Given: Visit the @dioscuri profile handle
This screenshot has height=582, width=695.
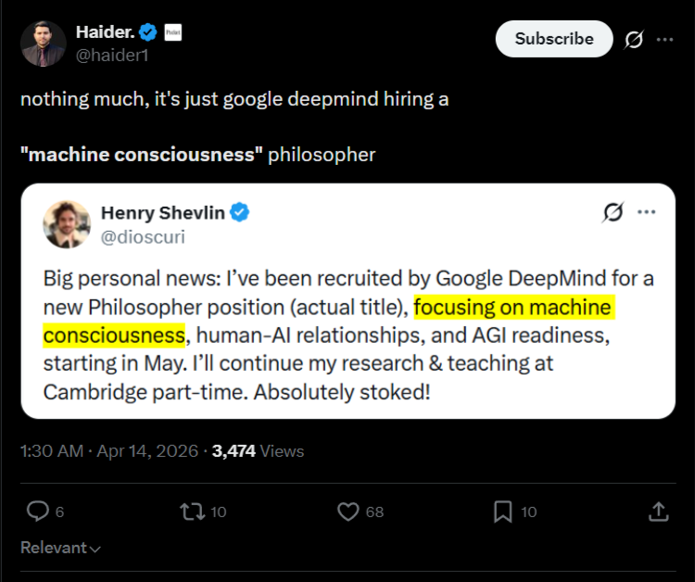Looking at the screenshot, I should point(143,237).
